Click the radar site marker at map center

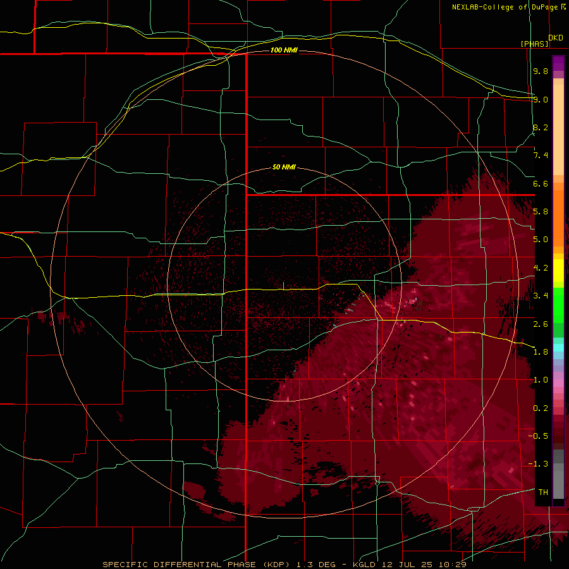pos(283,286)
